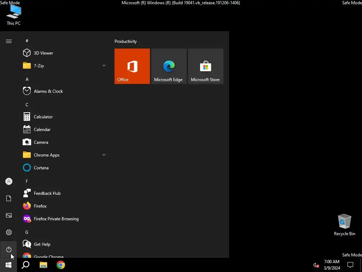This screenshot has height=272, width=362.
Task: Open File Explorer from the taskbar
Action: [x=43, y=265]
